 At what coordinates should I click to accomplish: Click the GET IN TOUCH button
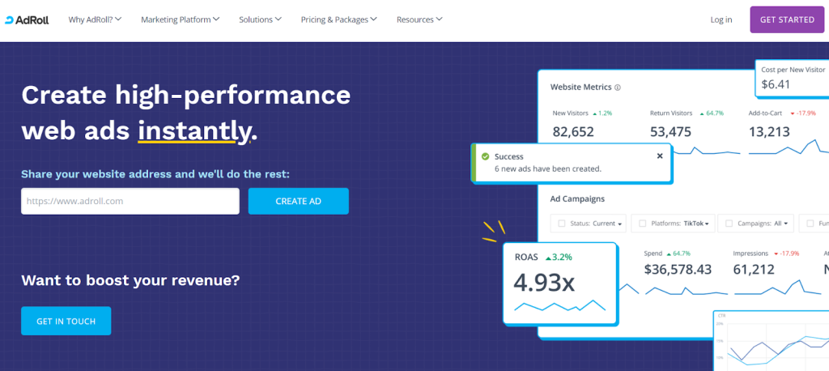point(66,321)
